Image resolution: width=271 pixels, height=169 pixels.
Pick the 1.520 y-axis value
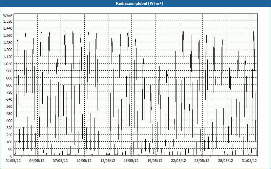(8, 21)
